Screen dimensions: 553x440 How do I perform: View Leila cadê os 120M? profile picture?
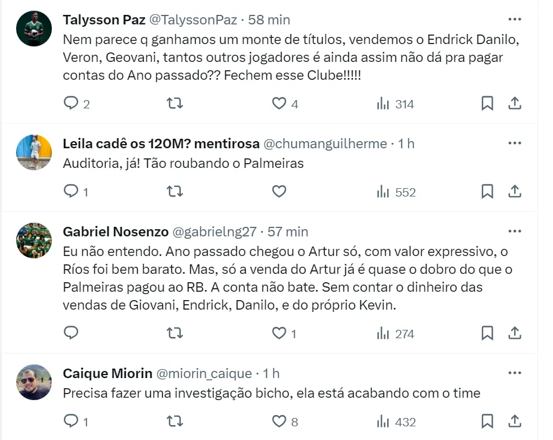pos(34,152)
